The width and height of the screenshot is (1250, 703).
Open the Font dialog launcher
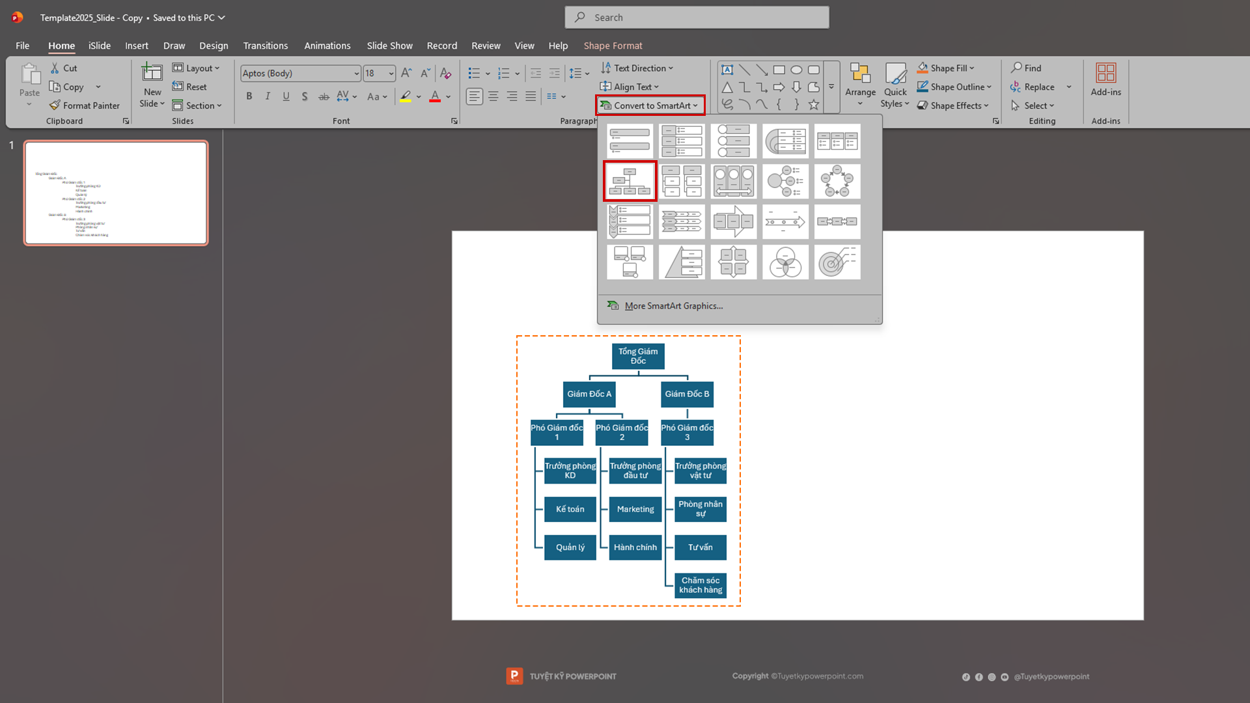pyautogui.click(x=454, y=121)
